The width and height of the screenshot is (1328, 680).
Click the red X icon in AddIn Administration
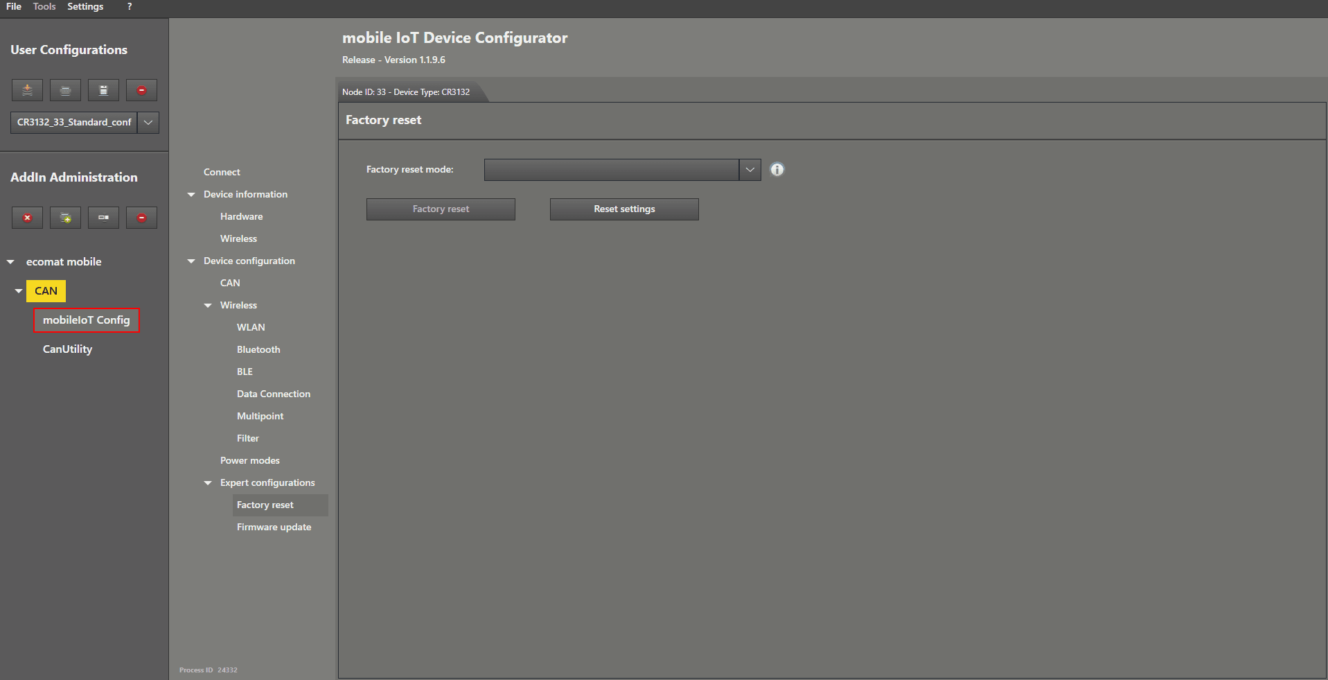coord(27,218)
